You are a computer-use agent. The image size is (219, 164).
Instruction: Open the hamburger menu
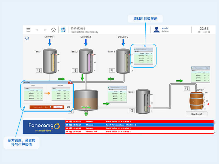click(28, 30)
